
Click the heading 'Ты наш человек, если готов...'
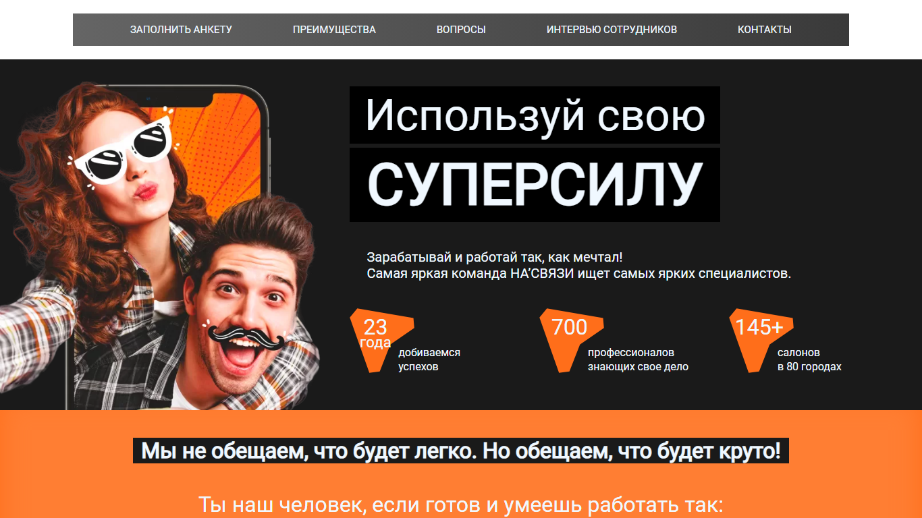[461, 505]
